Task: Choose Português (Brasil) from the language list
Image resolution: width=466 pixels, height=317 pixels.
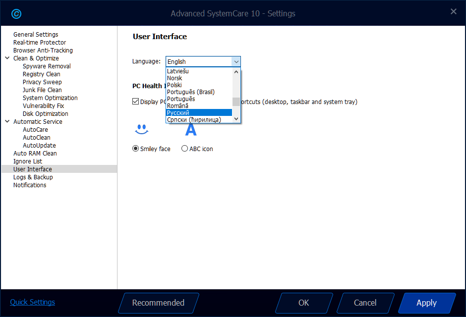Action: coord(191,92)
